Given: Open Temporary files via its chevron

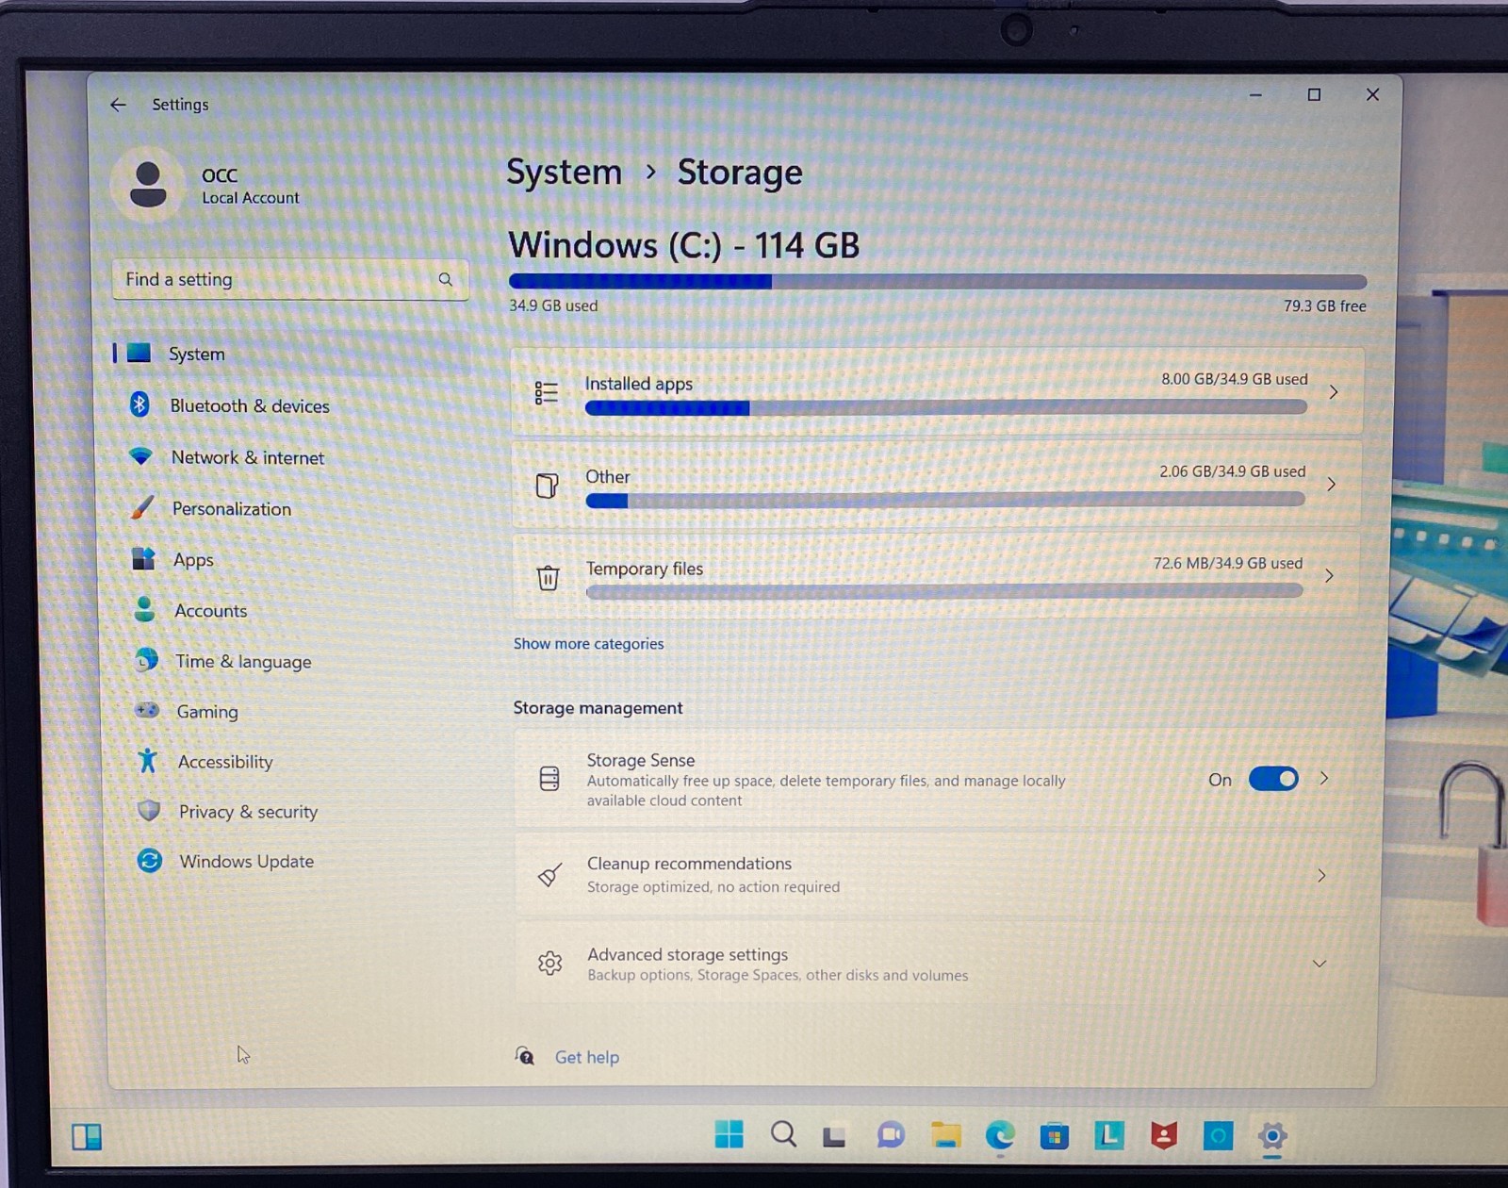Looking at the screenshot, I should [1329, 575].
